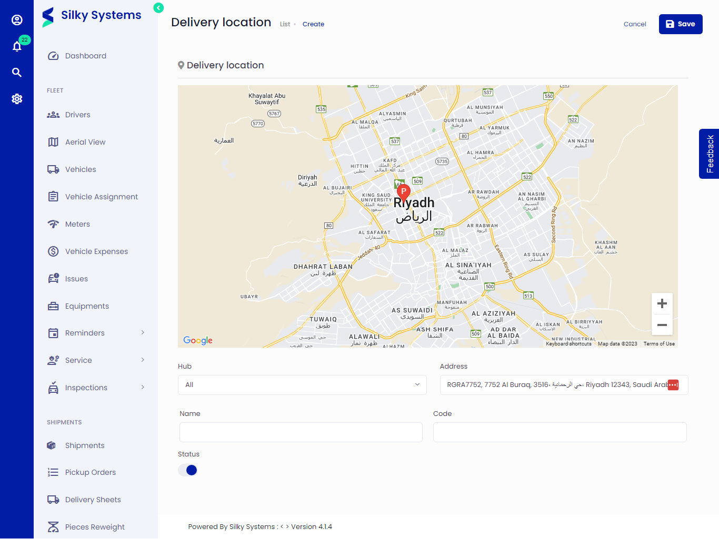Screen dimensions: 719x539
Task: Cancel editing the delivery location
Action: click(635, 24)
